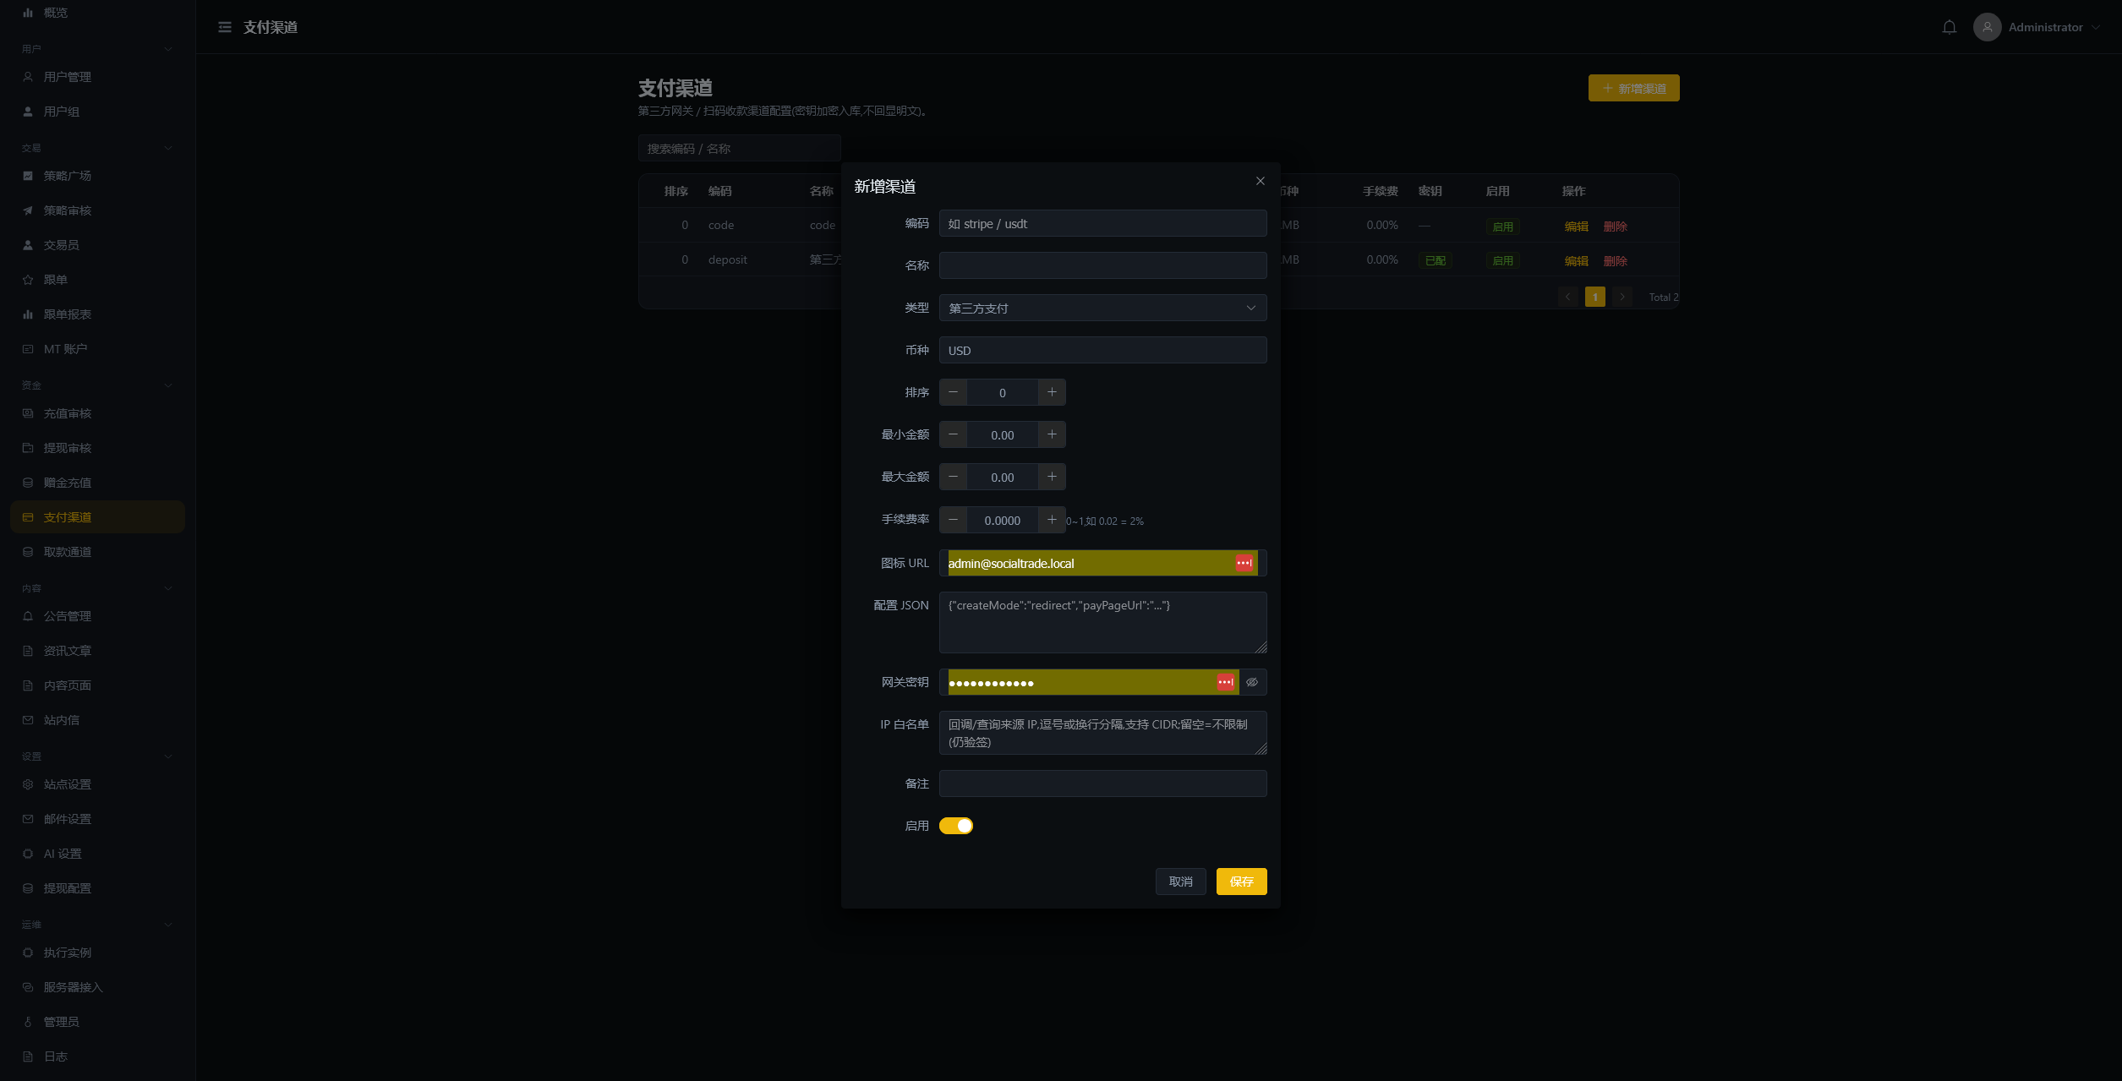
Task: Click the MT 账户 icon
Action: (x=28, y=349)
